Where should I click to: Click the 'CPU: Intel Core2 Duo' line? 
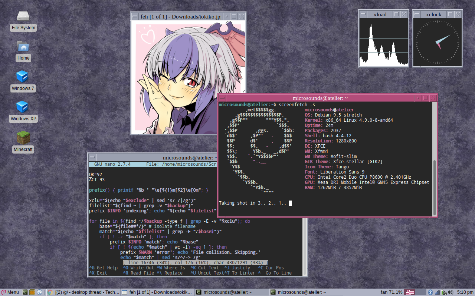[358, 177]
